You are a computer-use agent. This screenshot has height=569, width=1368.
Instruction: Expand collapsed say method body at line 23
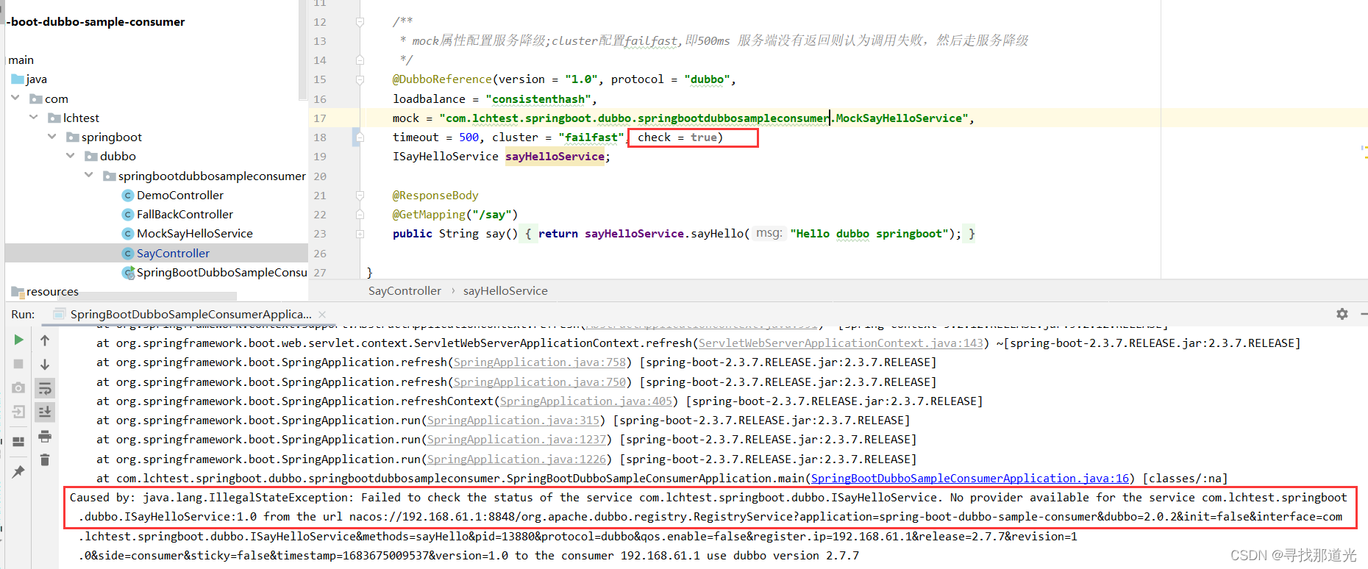360,234
